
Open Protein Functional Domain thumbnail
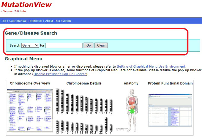(170, 110)
